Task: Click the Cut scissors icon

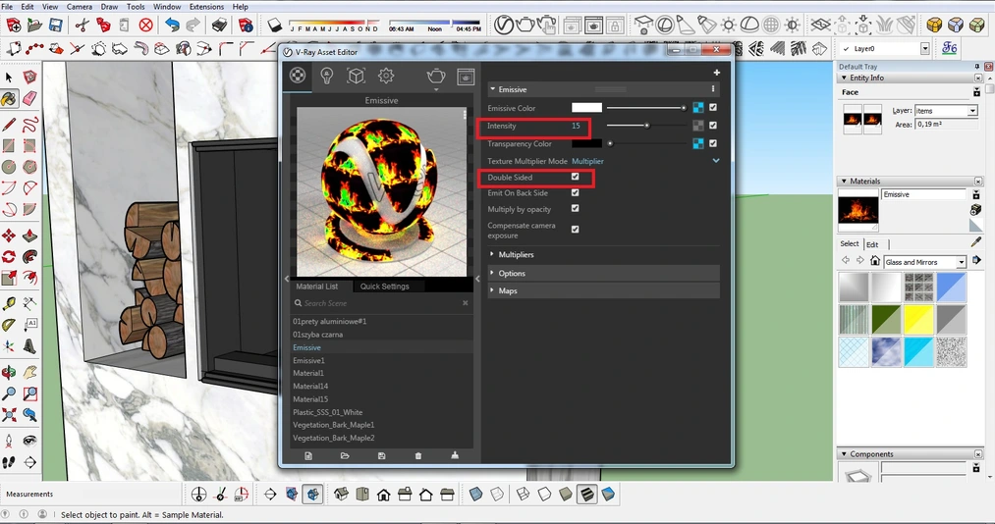Action: pyautogui.click(x=82, y=26)
